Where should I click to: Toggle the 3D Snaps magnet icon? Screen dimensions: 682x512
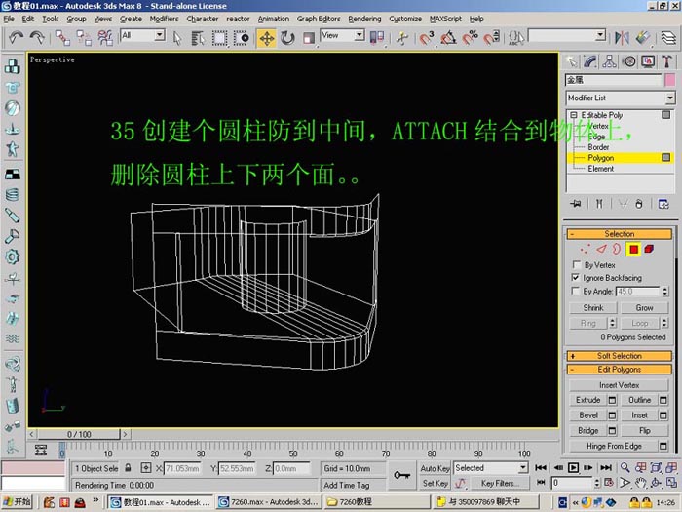[x=427, y=38]
